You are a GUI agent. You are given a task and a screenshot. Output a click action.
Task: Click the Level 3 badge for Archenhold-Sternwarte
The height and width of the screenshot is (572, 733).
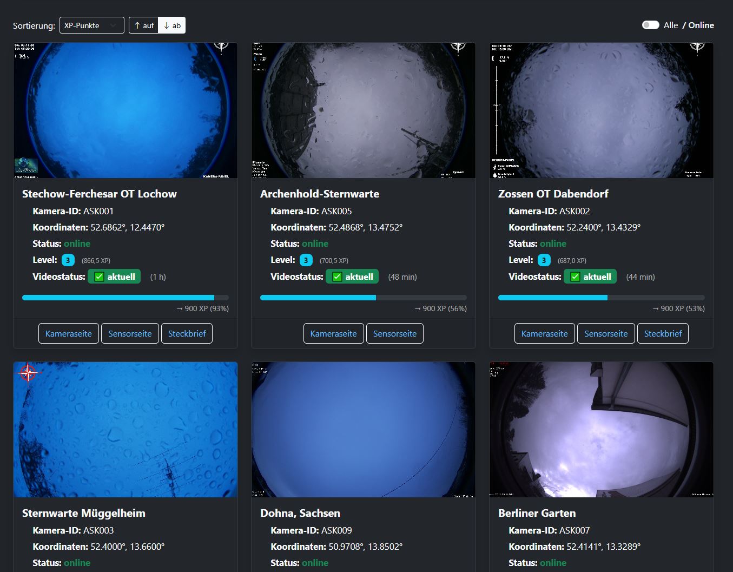pyautogui.click(x=306, y=260)
